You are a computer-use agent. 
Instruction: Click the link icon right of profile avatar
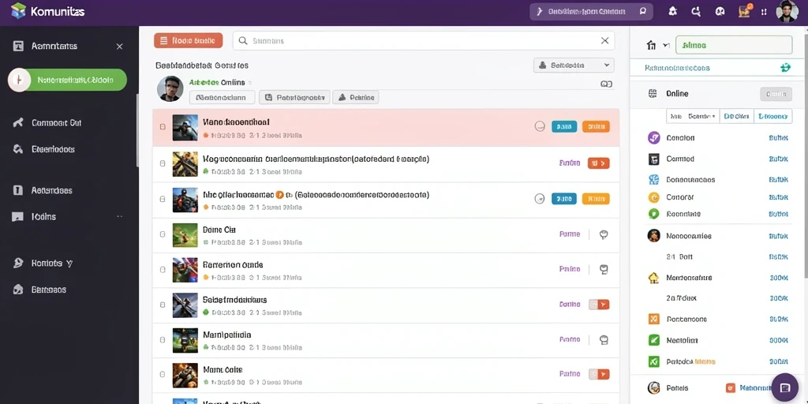(607, 84)
